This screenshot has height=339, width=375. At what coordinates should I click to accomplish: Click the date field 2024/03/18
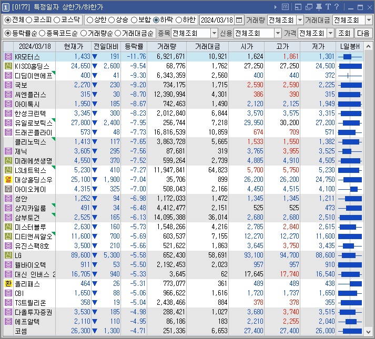[217, 20]
